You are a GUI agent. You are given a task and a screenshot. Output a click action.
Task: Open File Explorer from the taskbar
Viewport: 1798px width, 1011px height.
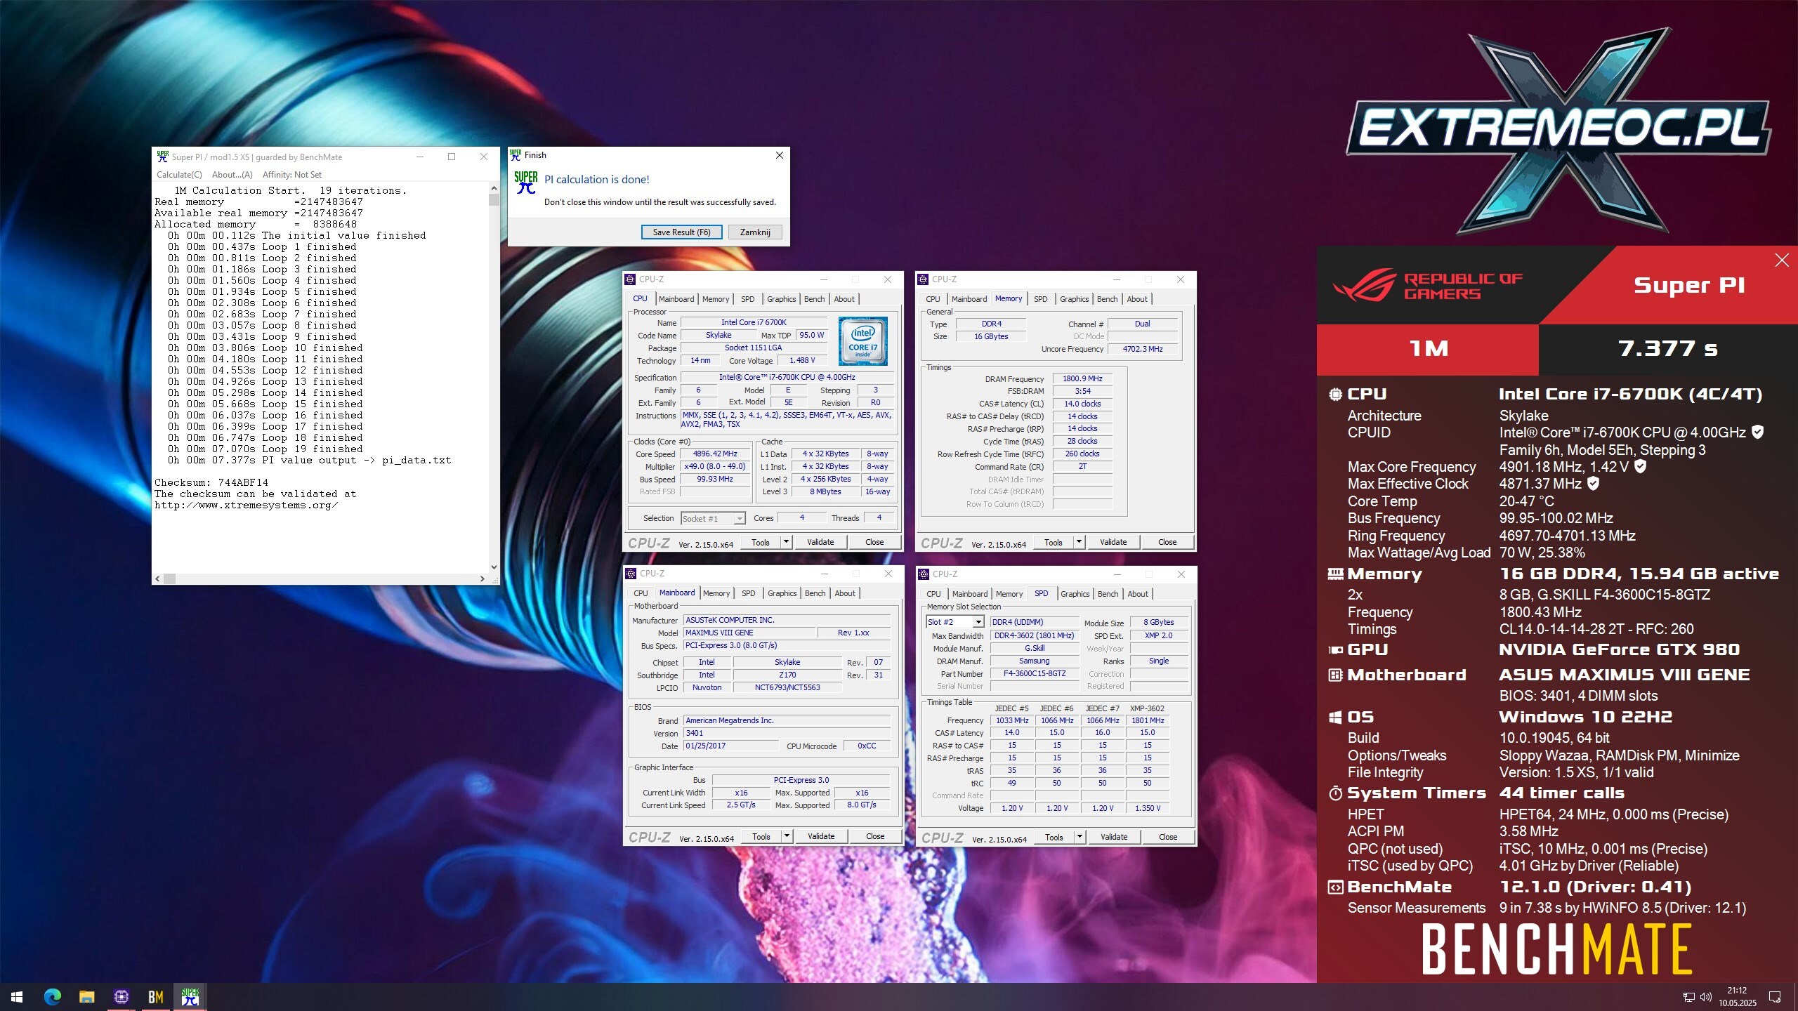[86, 996]
